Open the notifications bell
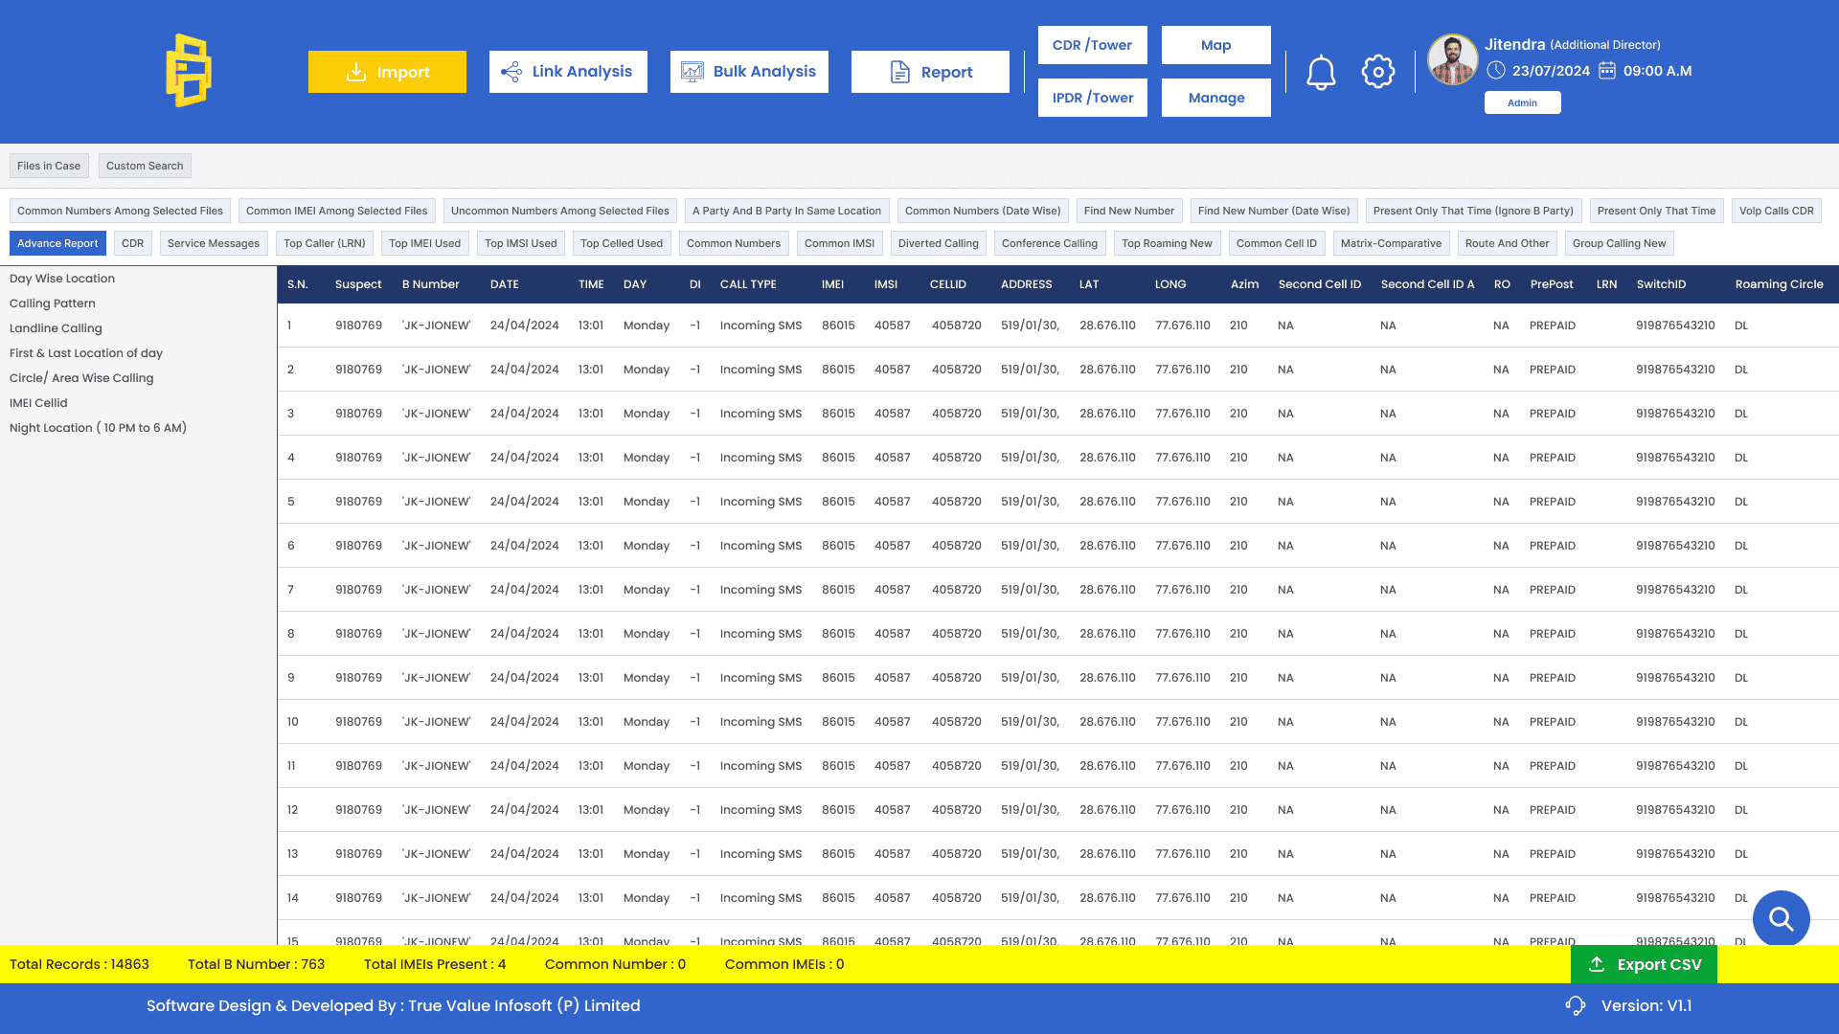The width and height of the screenshot is (1839, 1034). point(1321,72)
